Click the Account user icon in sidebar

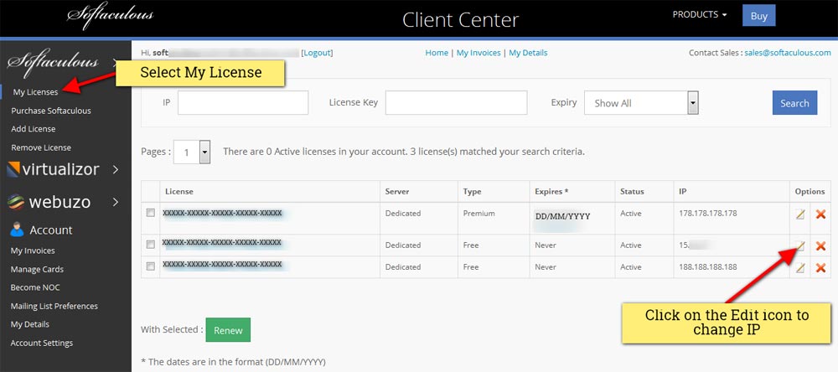tap(17, 230)
